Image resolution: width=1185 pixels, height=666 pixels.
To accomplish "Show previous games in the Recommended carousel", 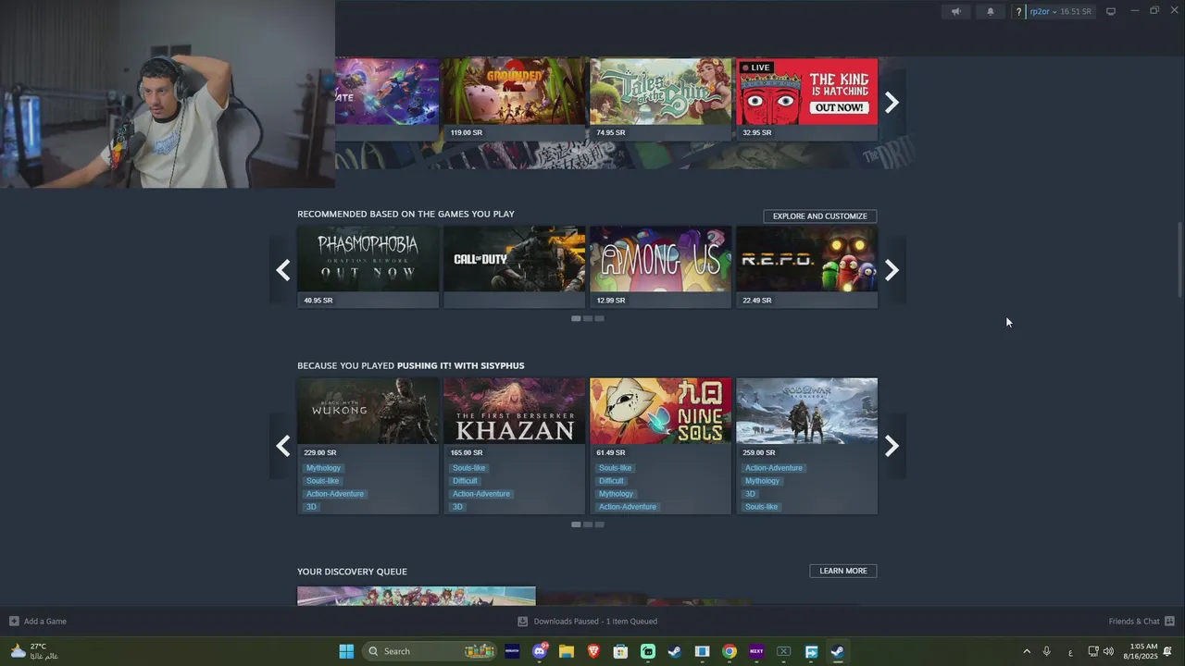I will point(283,269).
